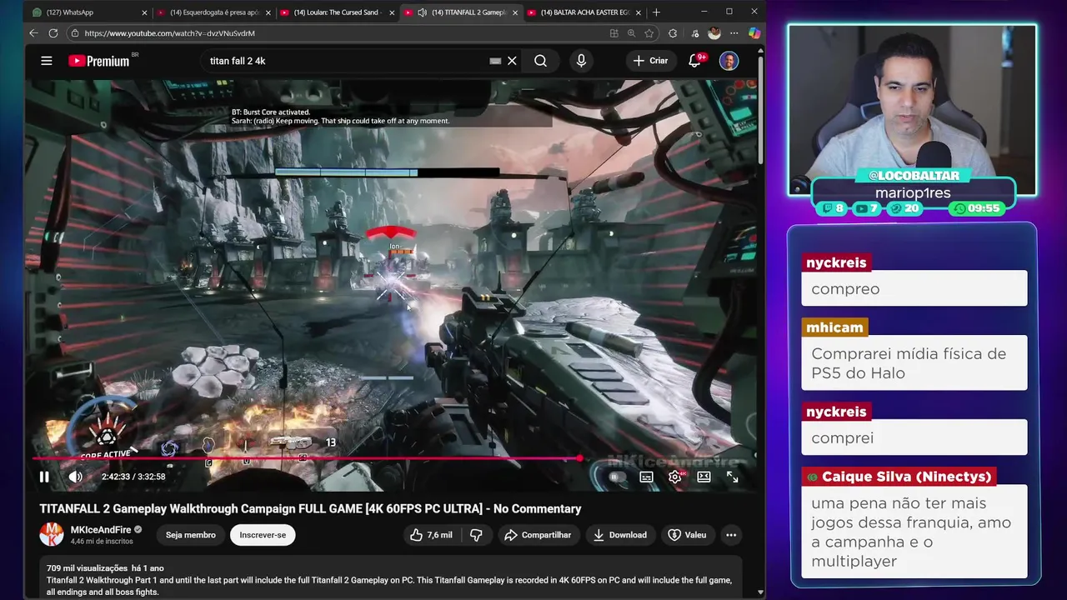Viewport: 1067px width, 600px height.
Task: Open the MKIceAndFire channel avatar
Action: (52, 534)
